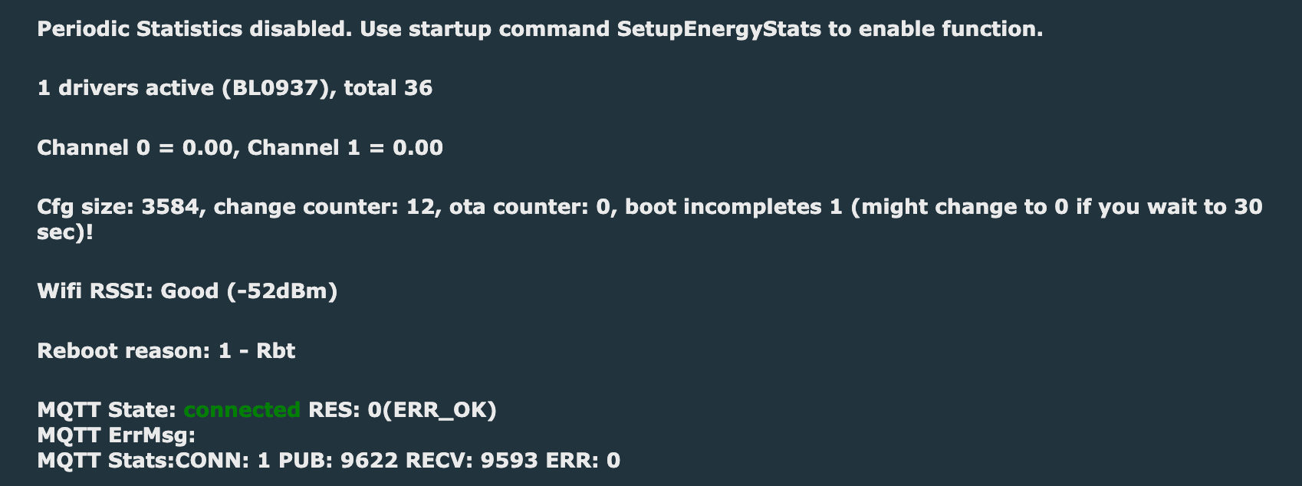The image size is (1302, 486).
Task: Click the RES: 0(ERR_OK) result text
Action: coord(403,410)
